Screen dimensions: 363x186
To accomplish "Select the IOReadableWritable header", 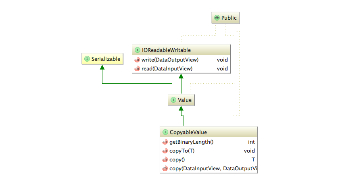I will click(x=181, y=50).
